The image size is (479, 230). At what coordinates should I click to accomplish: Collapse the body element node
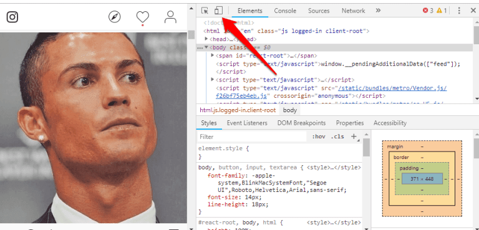pos(207,47)
